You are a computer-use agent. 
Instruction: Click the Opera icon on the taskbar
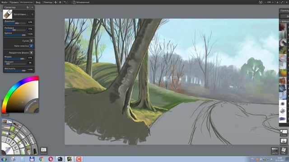pos(51,159)
